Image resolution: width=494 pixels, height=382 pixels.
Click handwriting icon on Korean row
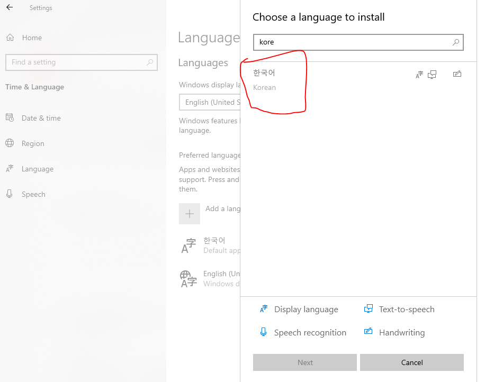[x=457, y=74]
